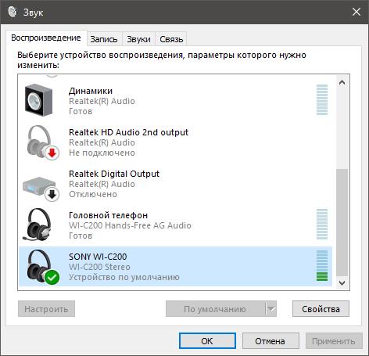Click the SONY WI-C200 volume level meter
Viewport: 369px width, 356px height.
point(322,266)
